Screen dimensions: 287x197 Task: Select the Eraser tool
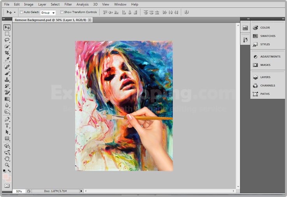[7, 92]
